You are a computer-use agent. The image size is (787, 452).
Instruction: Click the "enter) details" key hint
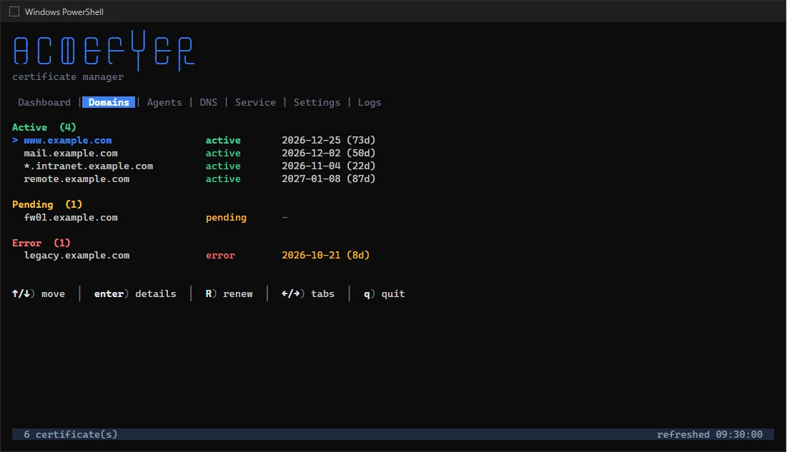[x=135, y=294]
